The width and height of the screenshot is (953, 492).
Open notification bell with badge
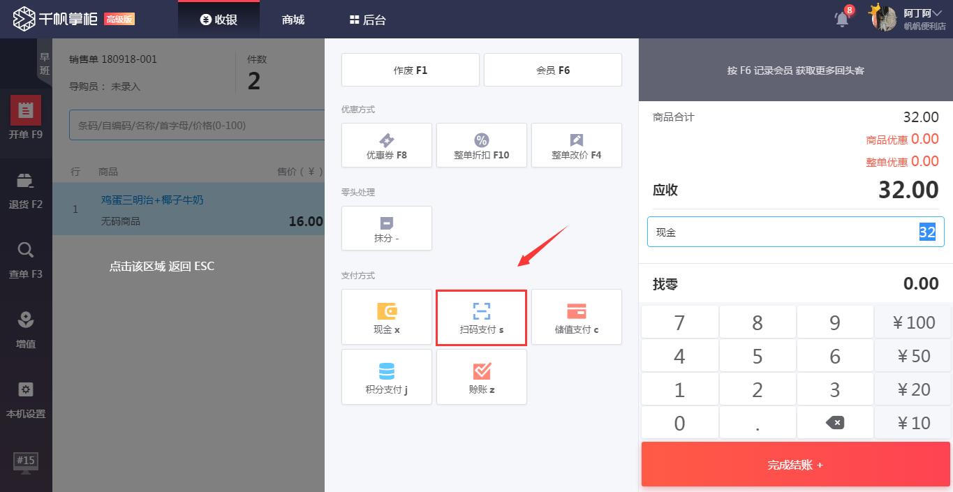pos(843,19)
